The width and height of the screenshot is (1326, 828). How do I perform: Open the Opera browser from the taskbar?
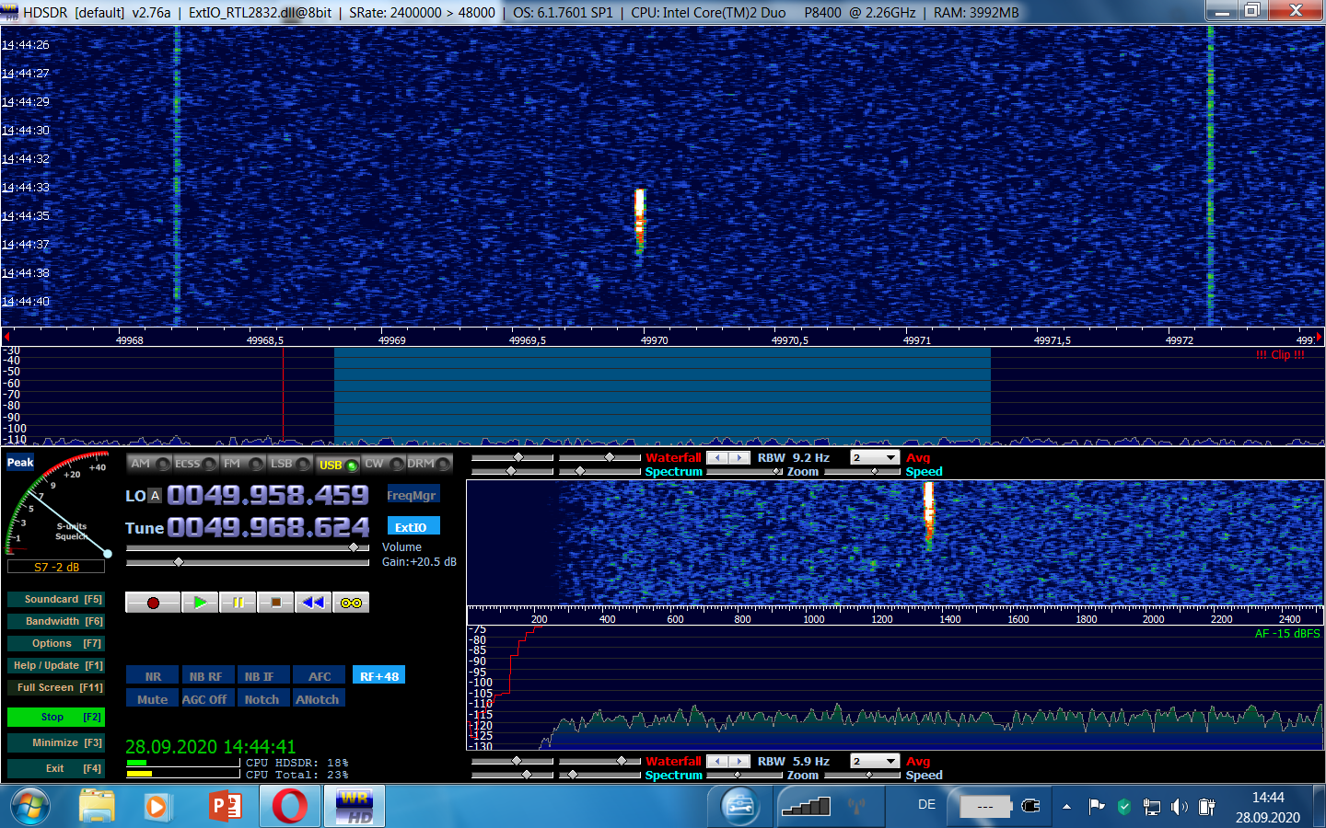pyautogui.click(x=289, y=807)
